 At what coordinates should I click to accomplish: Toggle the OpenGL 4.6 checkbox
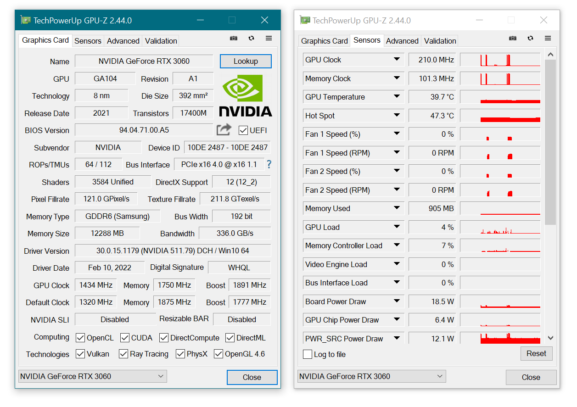(x=218, y=354)
